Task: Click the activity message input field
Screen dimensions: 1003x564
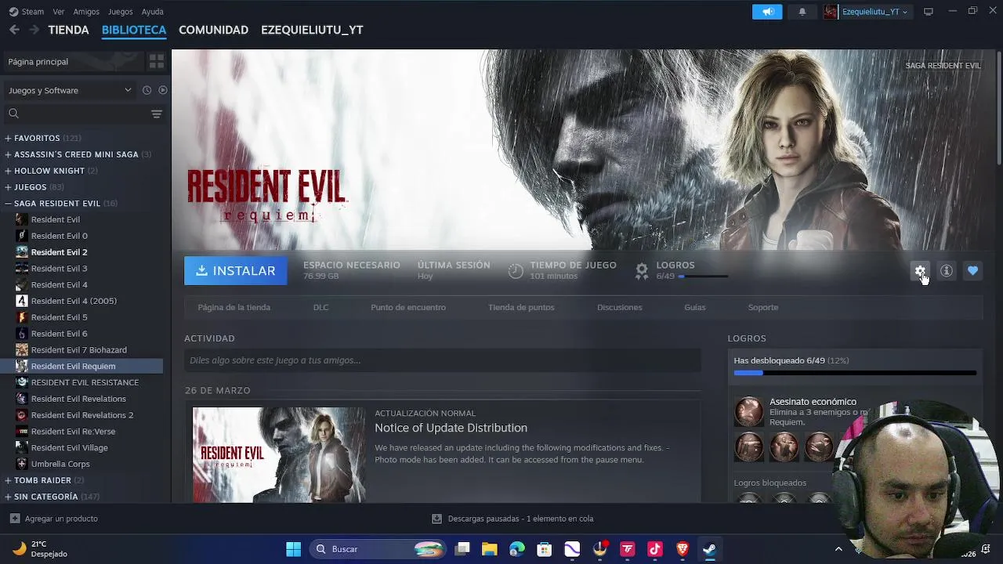Action: click(x=442, y=360)
